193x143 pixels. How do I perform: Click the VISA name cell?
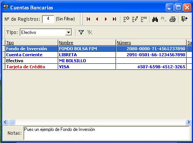[x=87, y=67]
